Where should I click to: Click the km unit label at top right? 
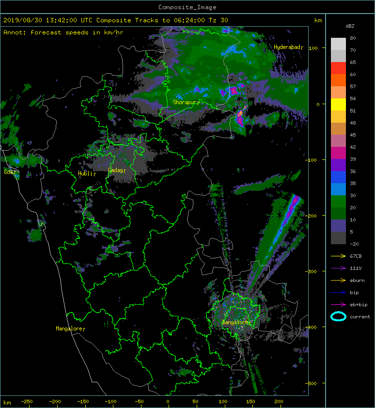[318, 20]
